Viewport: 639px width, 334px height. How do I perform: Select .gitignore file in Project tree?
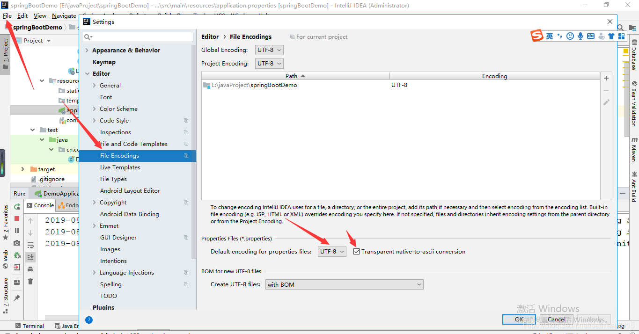pos(51,179)
